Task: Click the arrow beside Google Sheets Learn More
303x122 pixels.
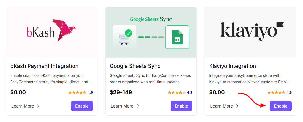Action: point(137,106)
